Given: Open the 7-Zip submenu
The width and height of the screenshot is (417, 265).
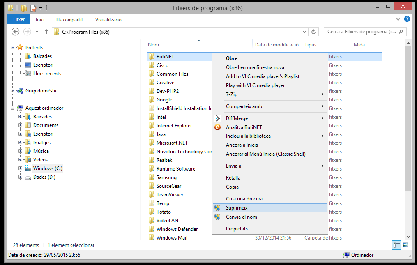Looking at the screenshot, I should (270, 94).
